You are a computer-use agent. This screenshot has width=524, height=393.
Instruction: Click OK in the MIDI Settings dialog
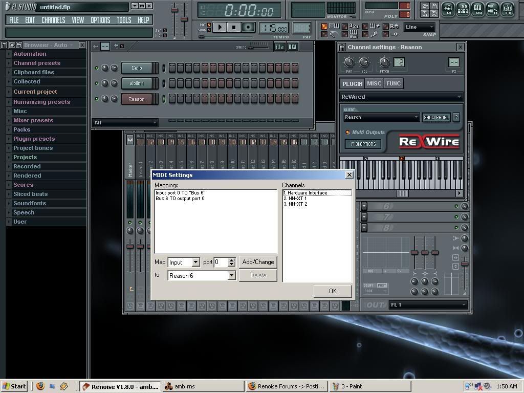coord(333,291)
